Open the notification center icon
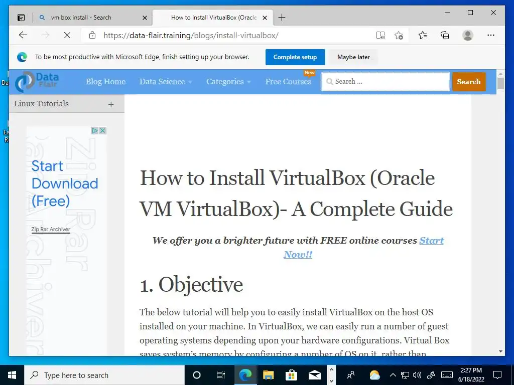 coord(497,375)
